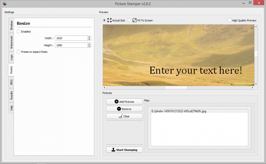Image resolution: width=266 pixels, height=164 pixels.
Task: Click preview horizontal scrollbar left arrow
Action: pyautogui.click(x=105, y=87)
